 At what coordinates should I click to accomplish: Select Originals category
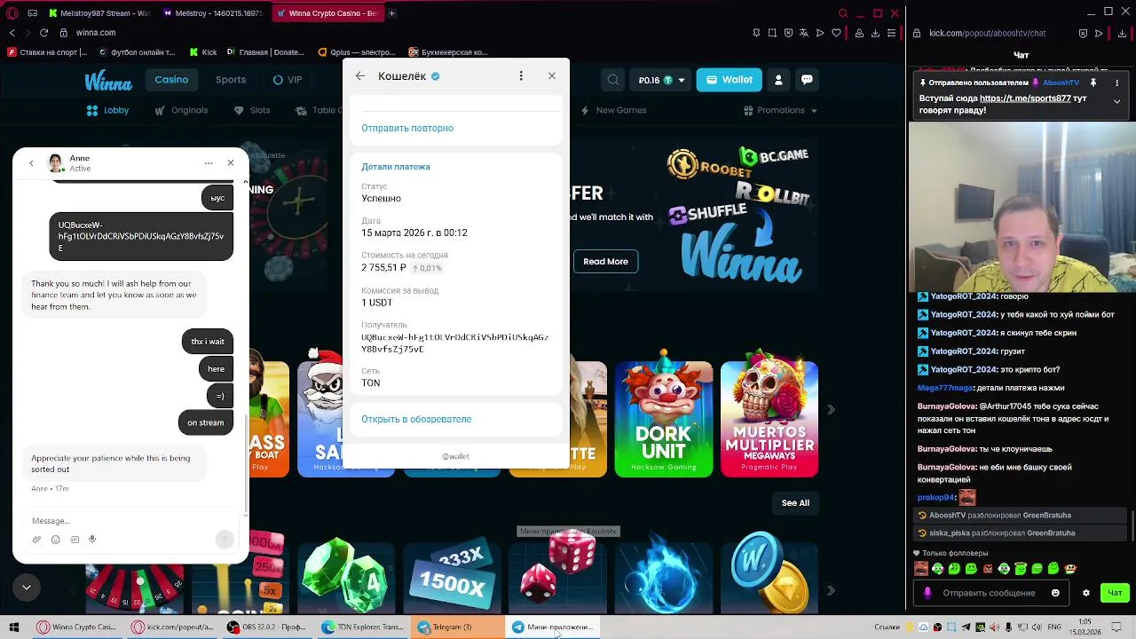[181, 110]
